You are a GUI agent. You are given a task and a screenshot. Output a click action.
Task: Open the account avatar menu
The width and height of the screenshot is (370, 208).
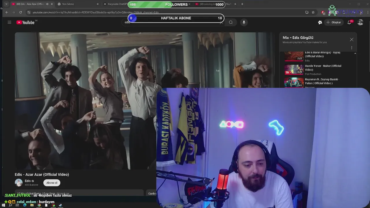coord(360,22)
